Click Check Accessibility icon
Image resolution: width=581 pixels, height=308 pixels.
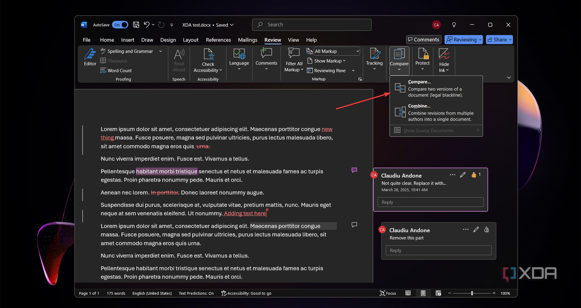(209, 54)
